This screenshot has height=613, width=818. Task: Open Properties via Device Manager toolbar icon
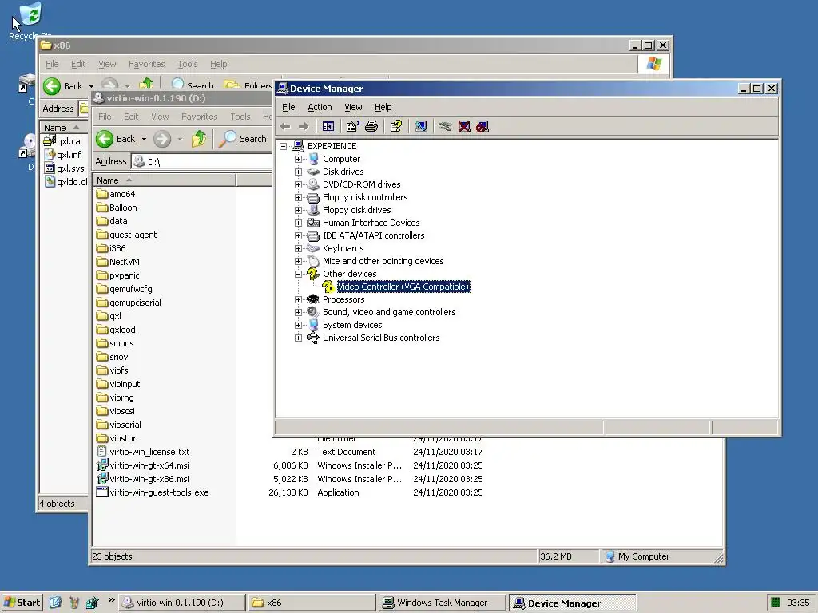click(x=352, y=126)
